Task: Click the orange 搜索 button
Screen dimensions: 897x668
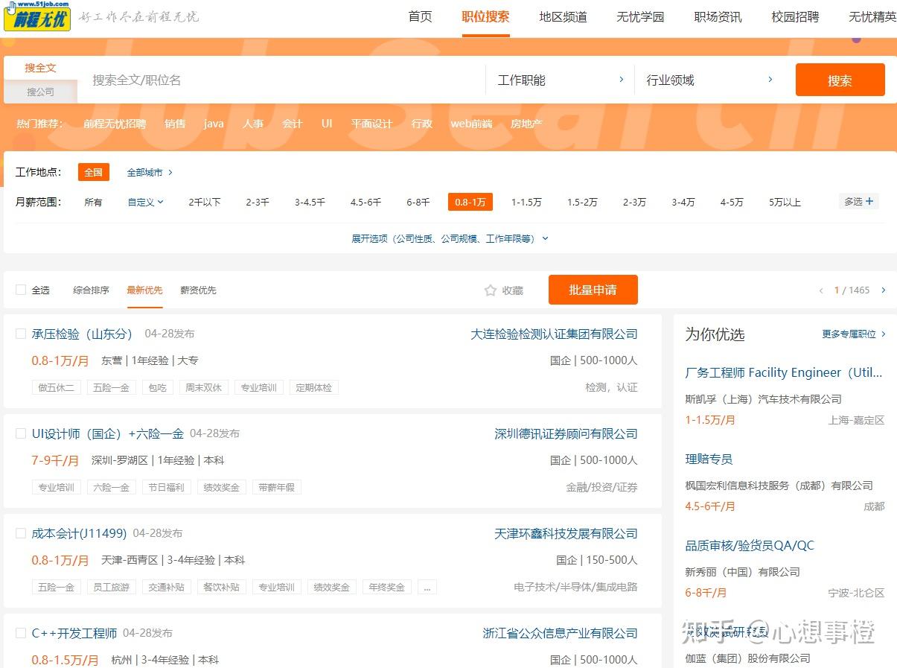Action: tap(840, 80)
